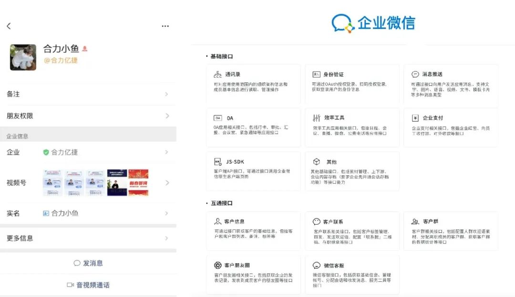
Task: Open the 消息推送 card title
Action: (x=432, y=74)
